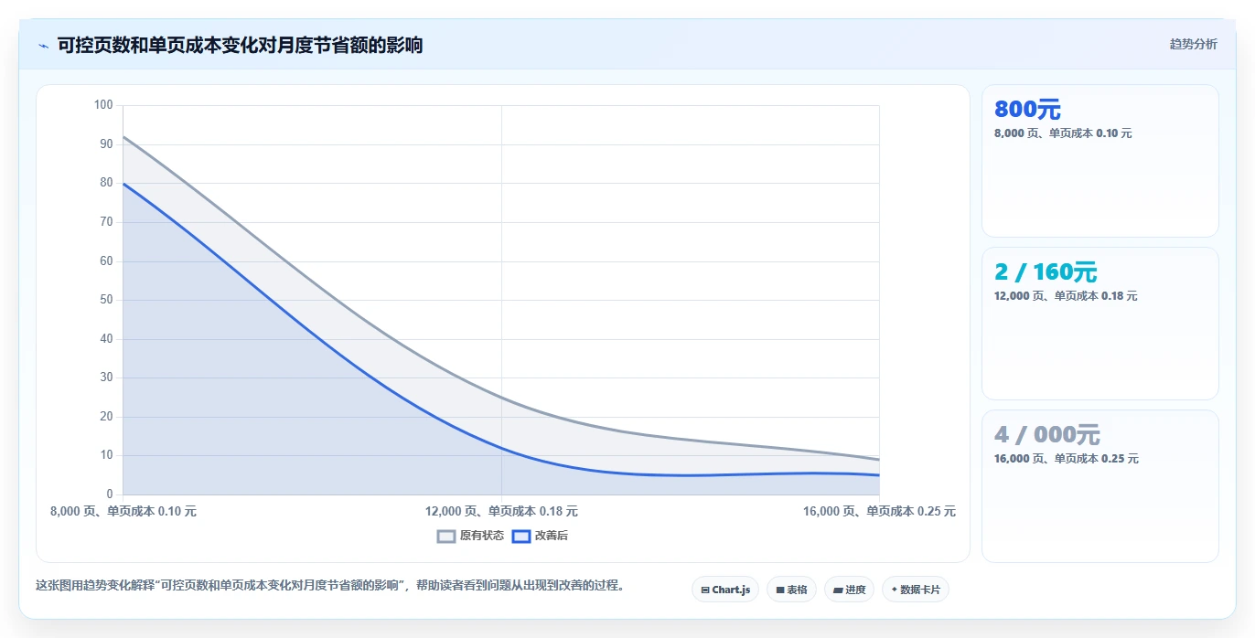Click x-axis label 8,000 页、单页成本 0.10 元
This screenshot has height=638, width=1255.
(123, 512)
